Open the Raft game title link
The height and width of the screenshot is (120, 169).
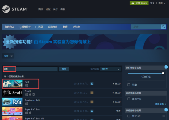click(x=27, y=82)
